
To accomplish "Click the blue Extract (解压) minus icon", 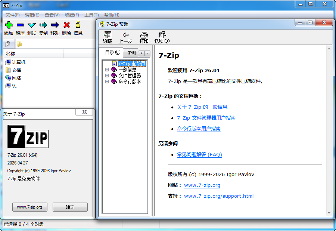I will [20, 25].
